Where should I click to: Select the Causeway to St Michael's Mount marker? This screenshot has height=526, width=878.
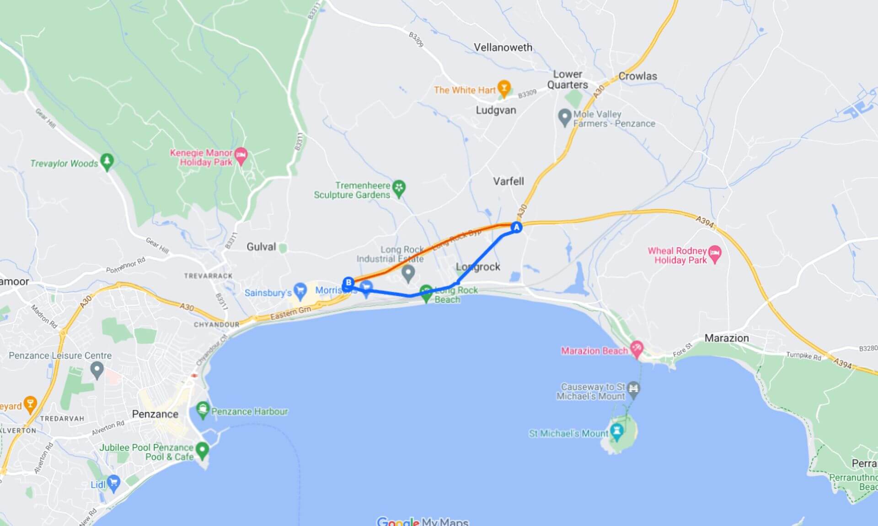pyautogui.click(x=633, y=390)
